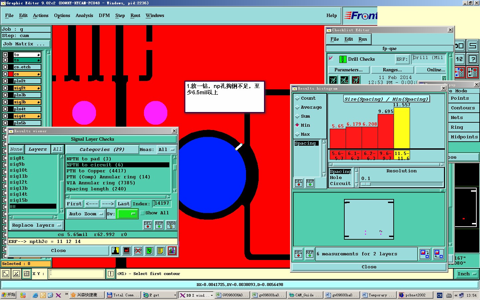Open the Job Matrix button menu
480x300 pixels.
click(26, 44)
